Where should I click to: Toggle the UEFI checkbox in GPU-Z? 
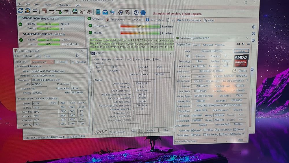(x=240, y=71)
